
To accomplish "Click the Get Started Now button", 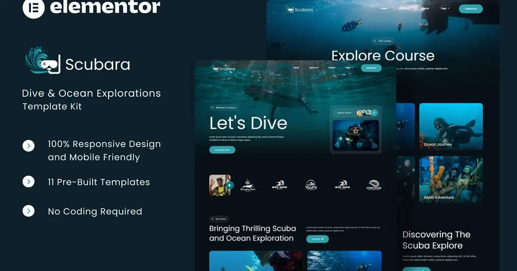I will click(222, 150).
